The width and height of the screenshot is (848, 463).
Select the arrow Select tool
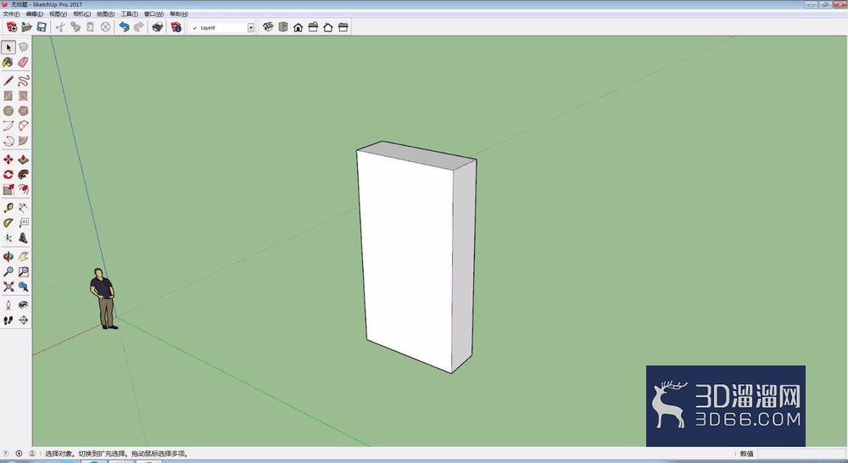(8, 47)
